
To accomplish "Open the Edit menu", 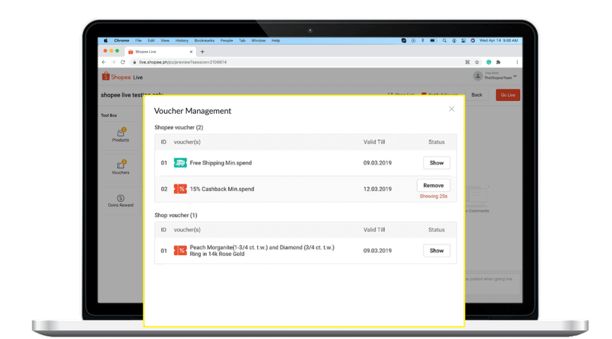I will click(x=151, y=40).
